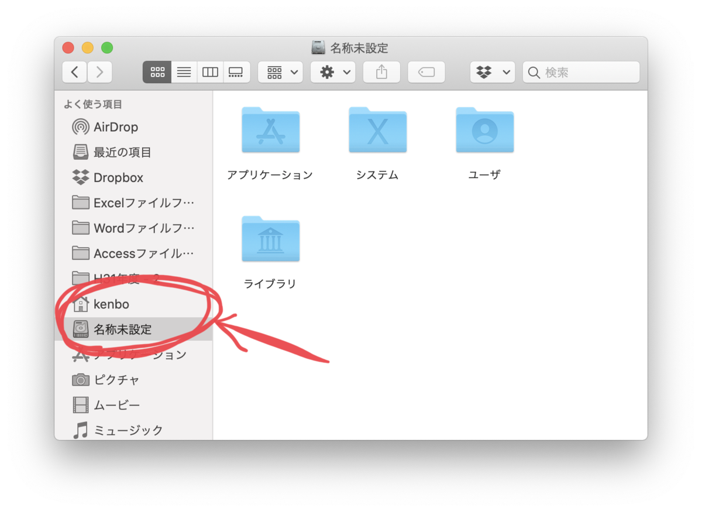This screenshot has height=512, width=702.
Task: Click the ユーザ folder name label
Action: [x=484, y=175]
